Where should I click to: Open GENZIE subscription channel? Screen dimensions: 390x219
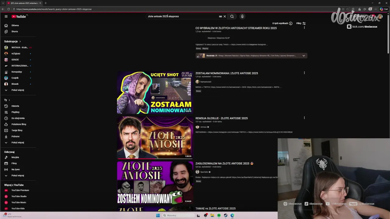point(18,60)
